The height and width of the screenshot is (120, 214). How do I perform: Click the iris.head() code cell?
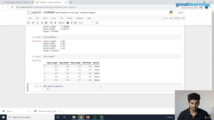click(112, 56)
